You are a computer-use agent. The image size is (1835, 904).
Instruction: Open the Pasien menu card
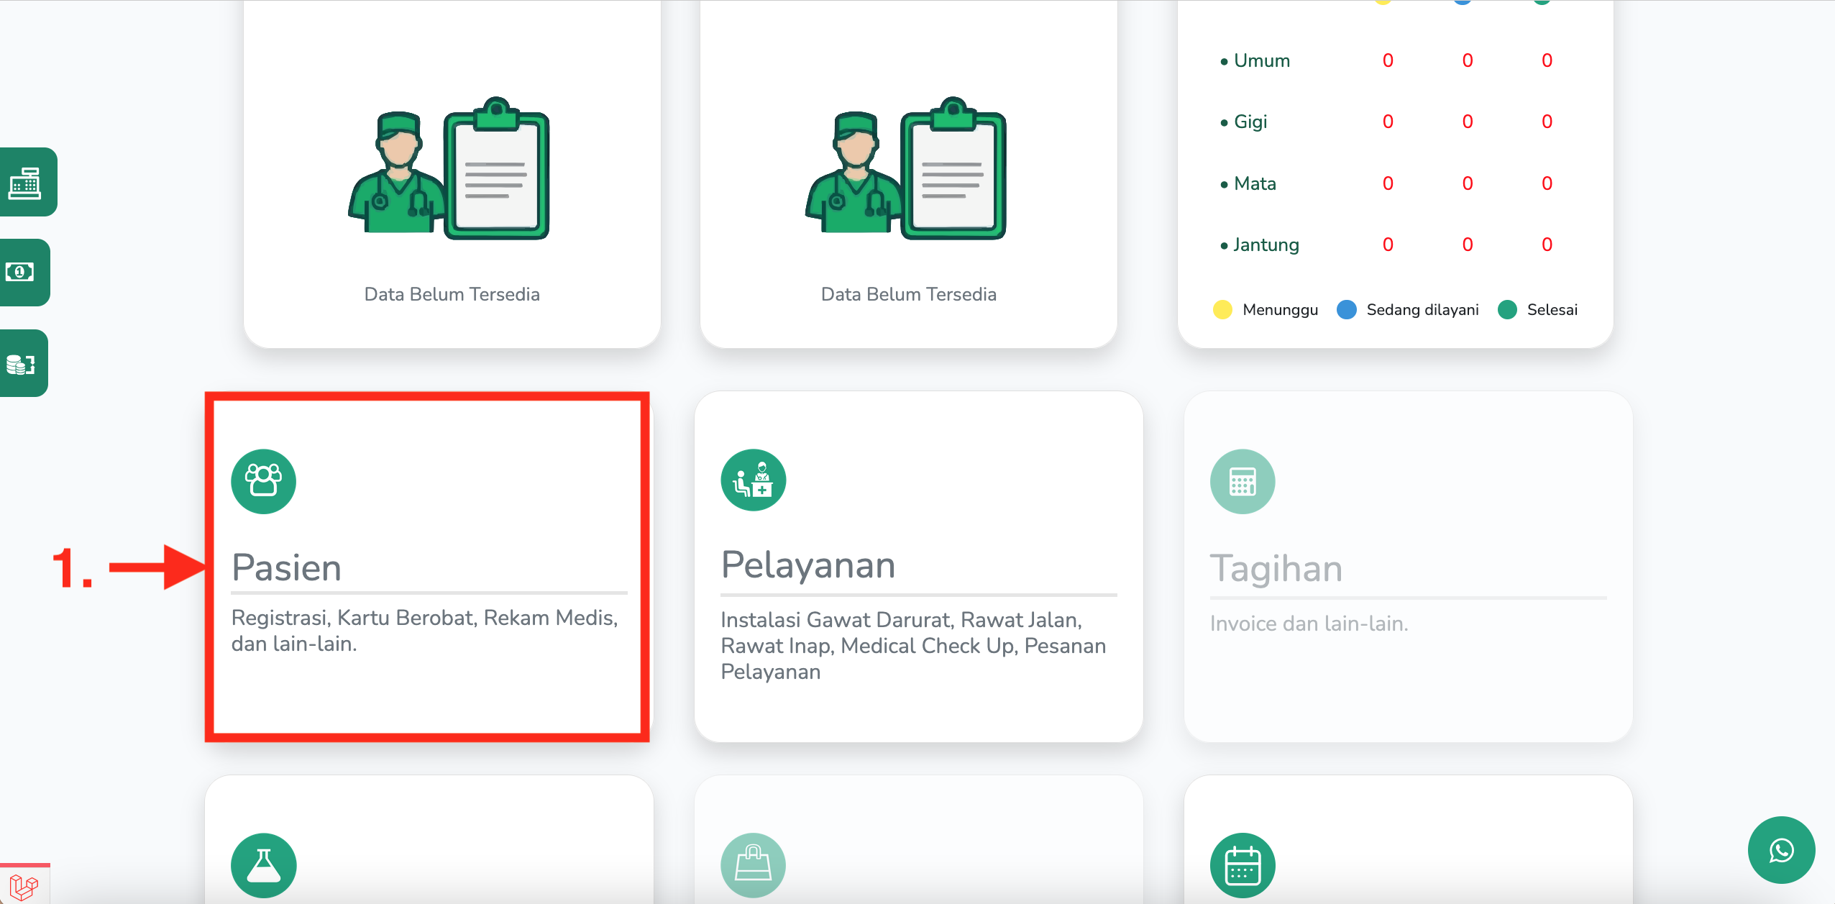(427, 566)
